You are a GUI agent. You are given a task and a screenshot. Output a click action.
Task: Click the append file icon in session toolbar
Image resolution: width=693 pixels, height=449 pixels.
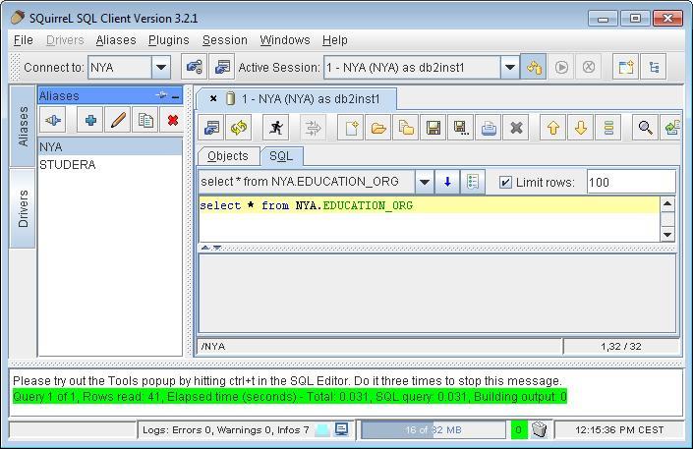[x=406, y=128]
